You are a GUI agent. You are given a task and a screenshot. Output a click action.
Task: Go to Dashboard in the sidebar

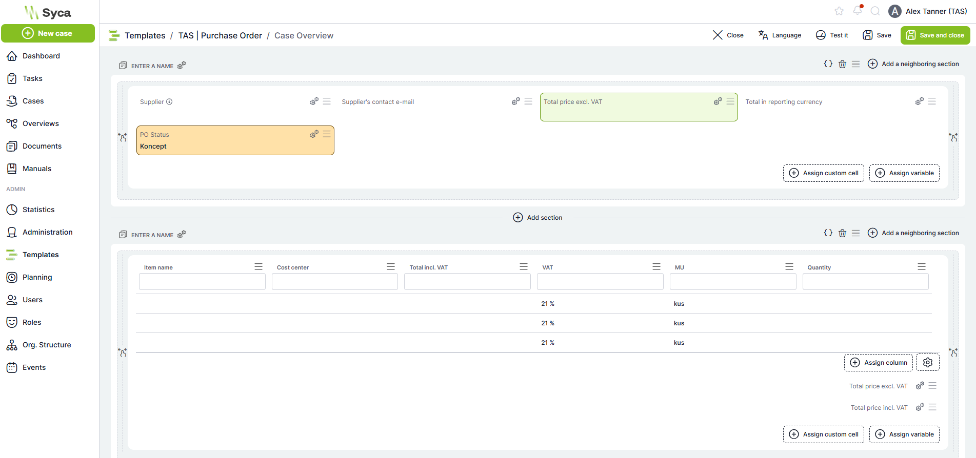(x=41, y=56)
